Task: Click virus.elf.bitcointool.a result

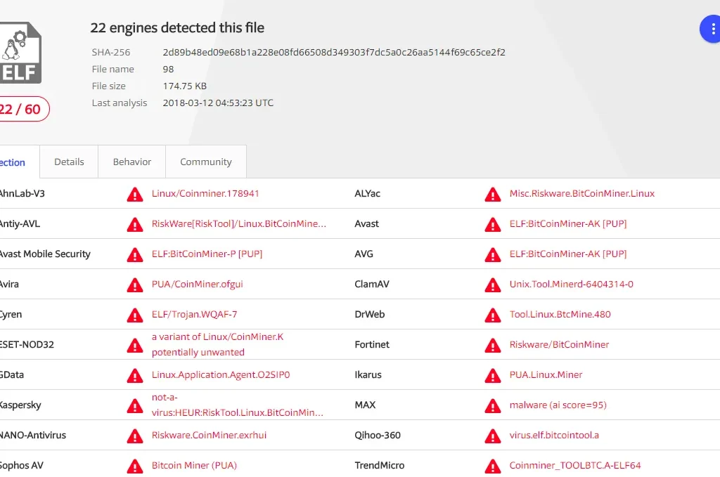Action: click(x=554, y=436)
